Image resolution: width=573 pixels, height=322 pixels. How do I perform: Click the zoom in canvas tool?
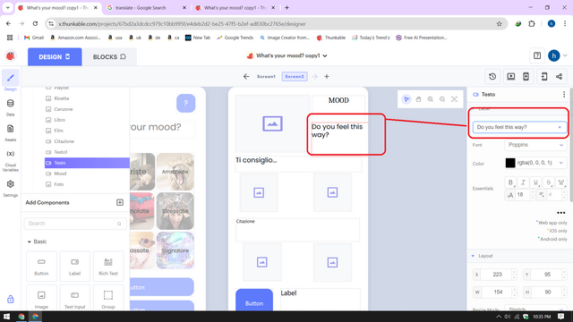click(431, 99)
